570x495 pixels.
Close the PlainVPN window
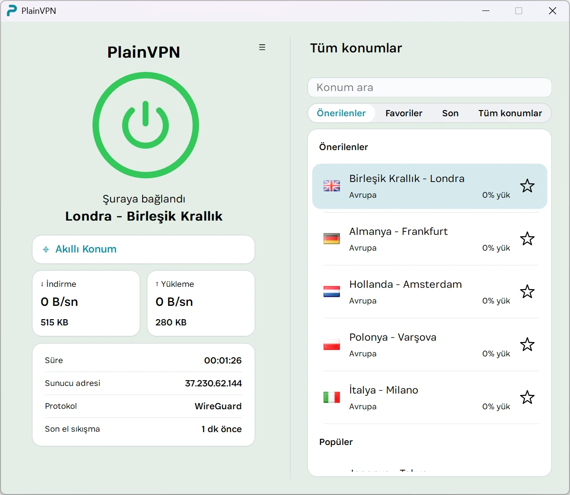552,11
